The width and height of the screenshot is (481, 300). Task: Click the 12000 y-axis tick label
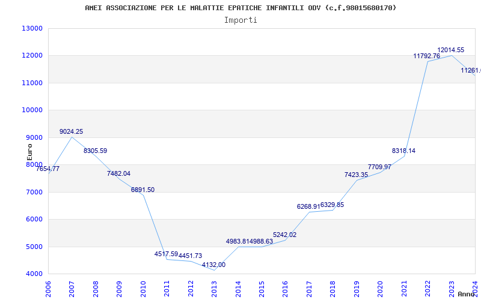pos(32,56)
